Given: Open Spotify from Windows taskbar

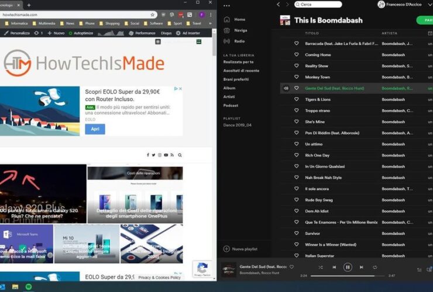Looking at the screenshot, I should pyautogui.click(x=29, y=287).
